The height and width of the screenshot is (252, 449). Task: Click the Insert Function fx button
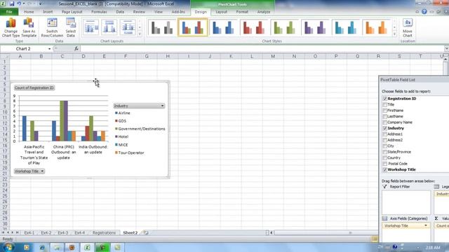pyautogui.click(x=76, y=49)
